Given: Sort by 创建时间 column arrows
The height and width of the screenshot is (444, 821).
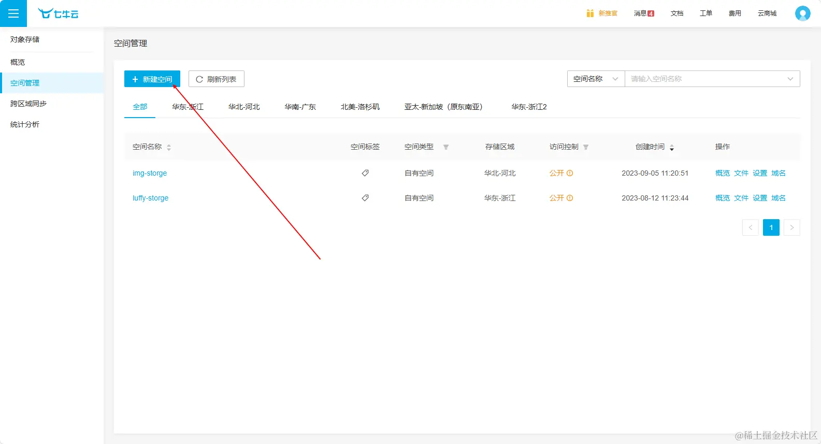Looking at the screenshot, I should (x=672, y=147).
